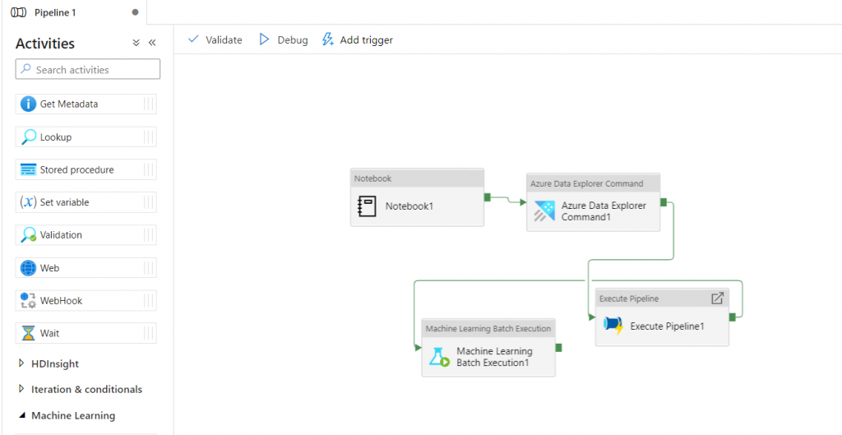Open the Execute Pipeline external link icon
This screenshot has width=842, height=435.
(717, 298)
